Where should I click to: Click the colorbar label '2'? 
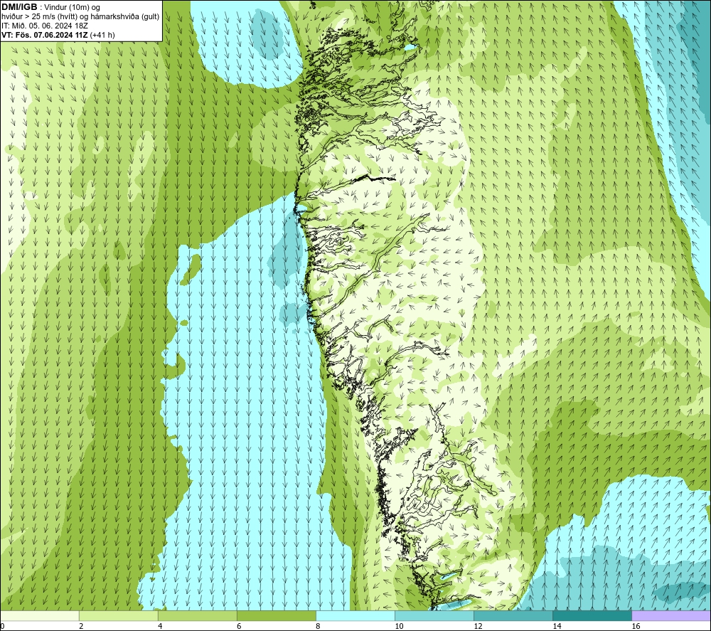coord(81,627)
